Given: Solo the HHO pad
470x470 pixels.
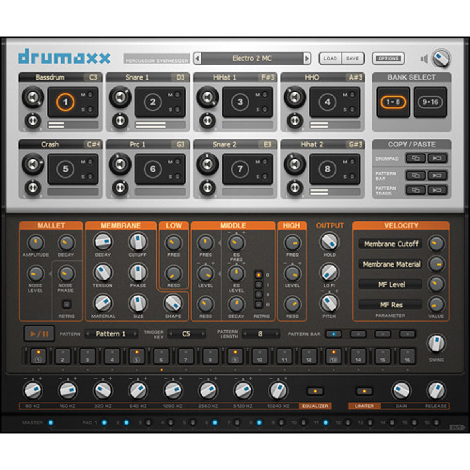Looking at the screenshot, I should pyautogui.click(x=352, y=110).
